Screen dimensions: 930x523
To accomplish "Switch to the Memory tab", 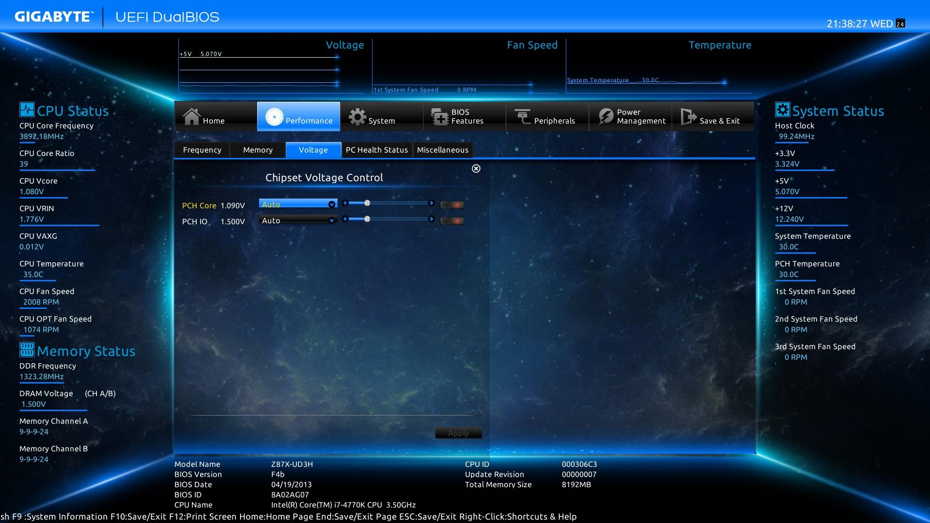I will pyautogui.click(x=258, y=150).
